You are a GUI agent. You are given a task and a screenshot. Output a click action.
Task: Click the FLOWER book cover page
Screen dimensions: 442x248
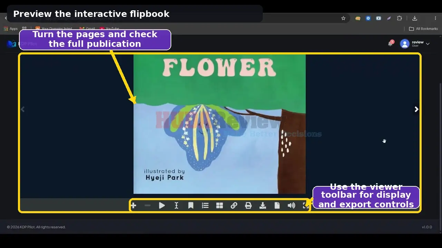(220, 124)
